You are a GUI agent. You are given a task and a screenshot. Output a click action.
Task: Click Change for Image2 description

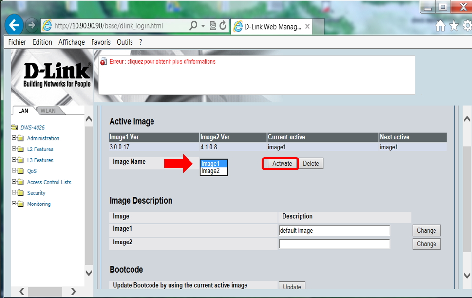pos(427,244)
